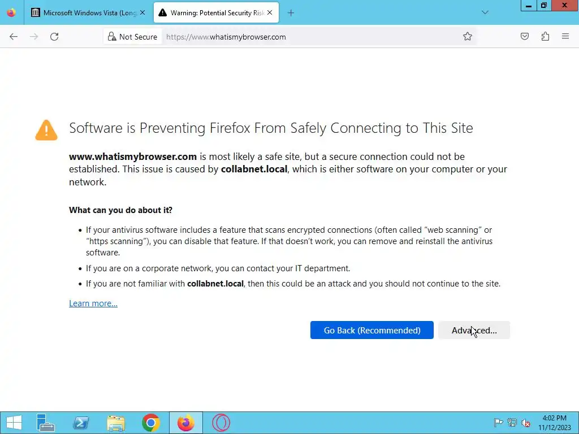Screen dimensions: 579x434
Task: Open the Firefox application menu
Action: point(565,37)
